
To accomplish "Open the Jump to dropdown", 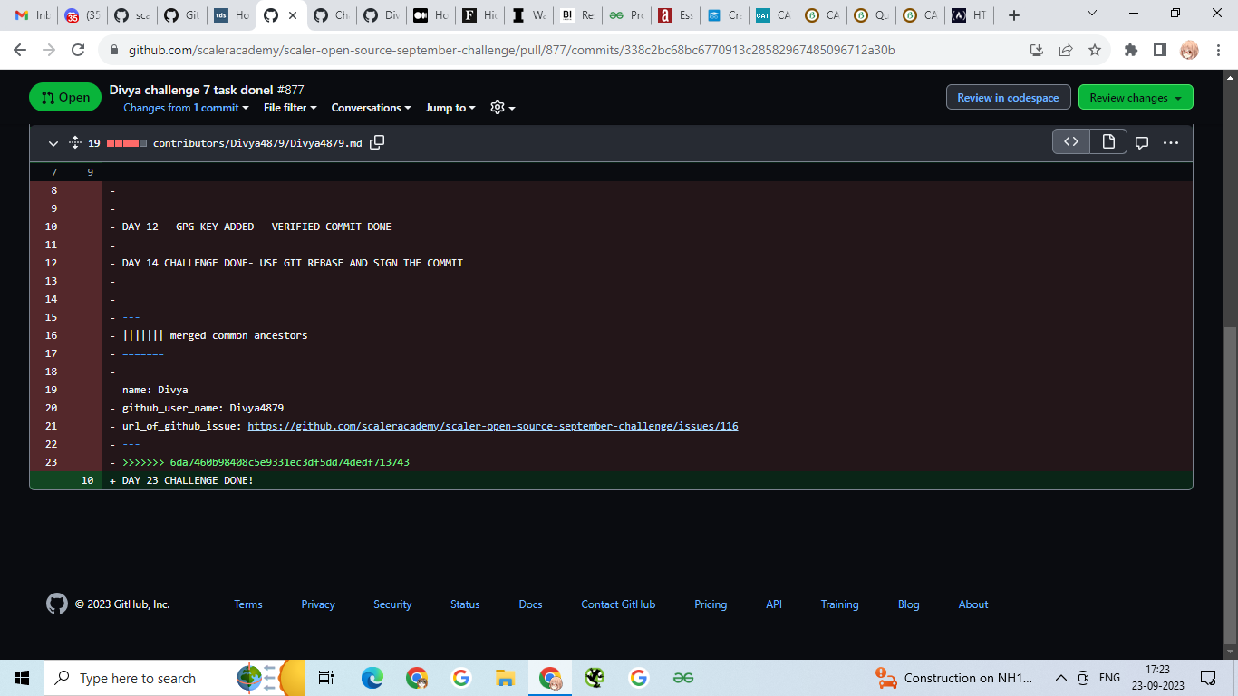I will pos(450,108).
